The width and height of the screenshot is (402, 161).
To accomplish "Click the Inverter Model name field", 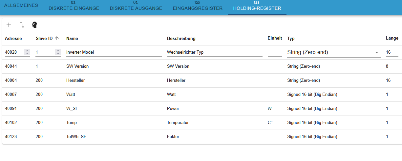I will pyautogui.click(x=114, y=52).
